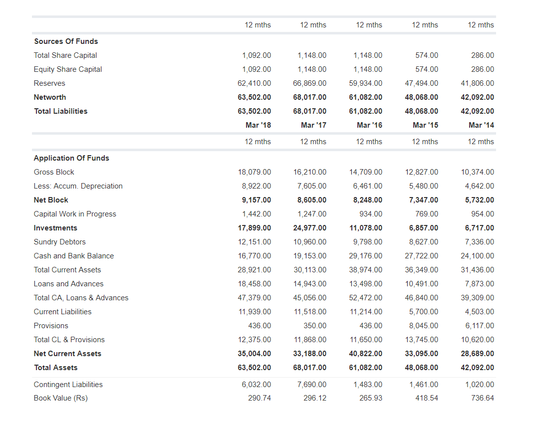Click the Mar '18 column header
Viewport: 543px width, 421px height.
coord(258,125)
